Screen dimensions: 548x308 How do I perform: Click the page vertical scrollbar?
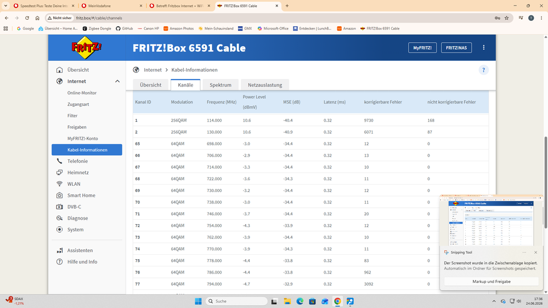coord(546,182)
